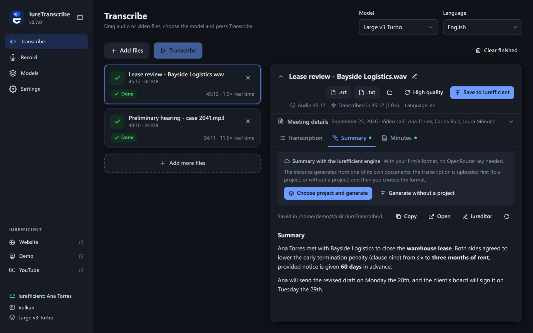Viewport: 533px width, 333px height.
Task: Click the microphone icon next to Record
Action: 13,57
